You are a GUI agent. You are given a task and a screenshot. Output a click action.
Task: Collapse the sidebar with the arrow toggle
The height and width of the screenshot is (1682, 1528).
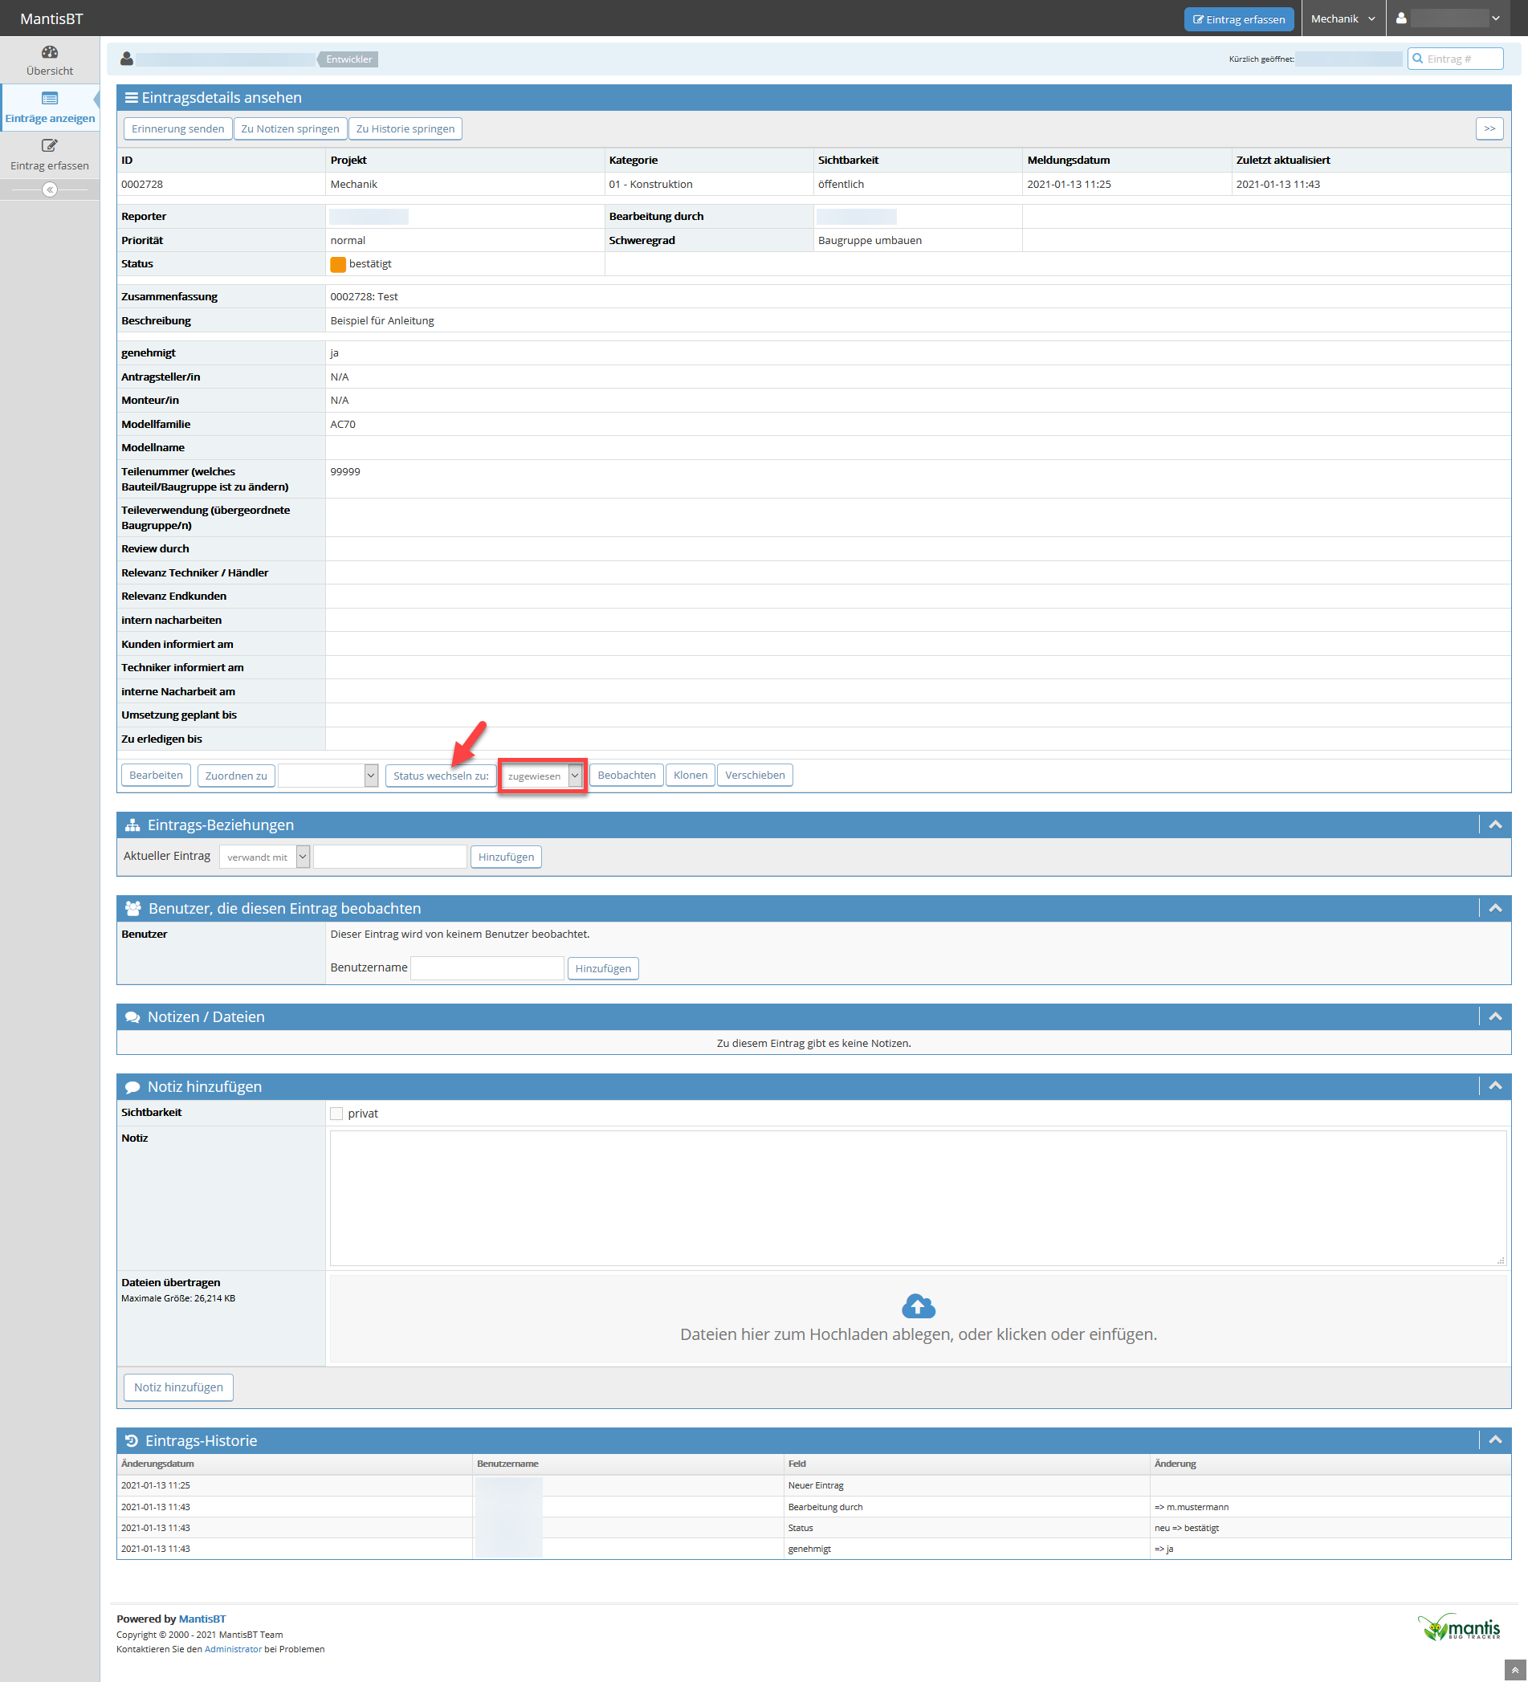[x=49, y=190]
